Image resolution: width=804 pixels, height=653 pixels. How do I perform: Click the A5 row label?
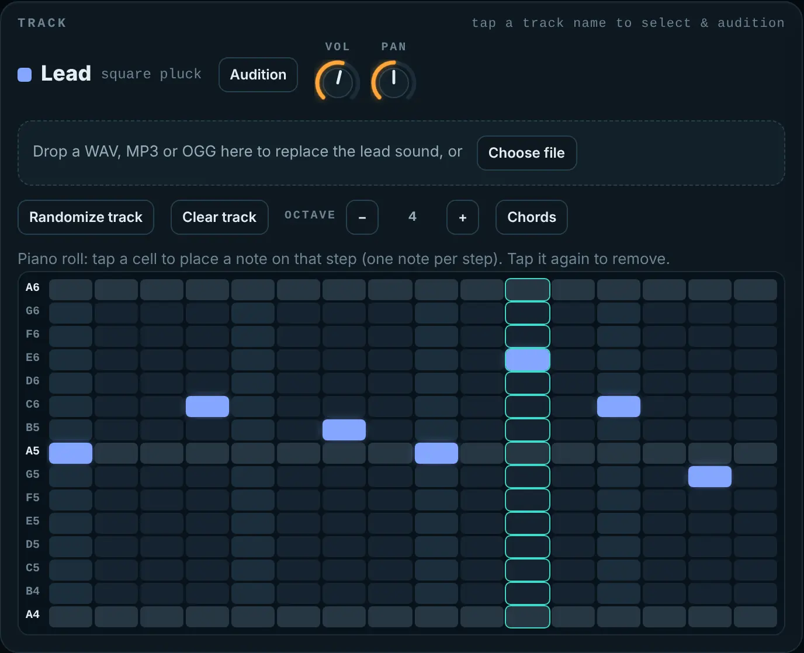coord(33,451)
